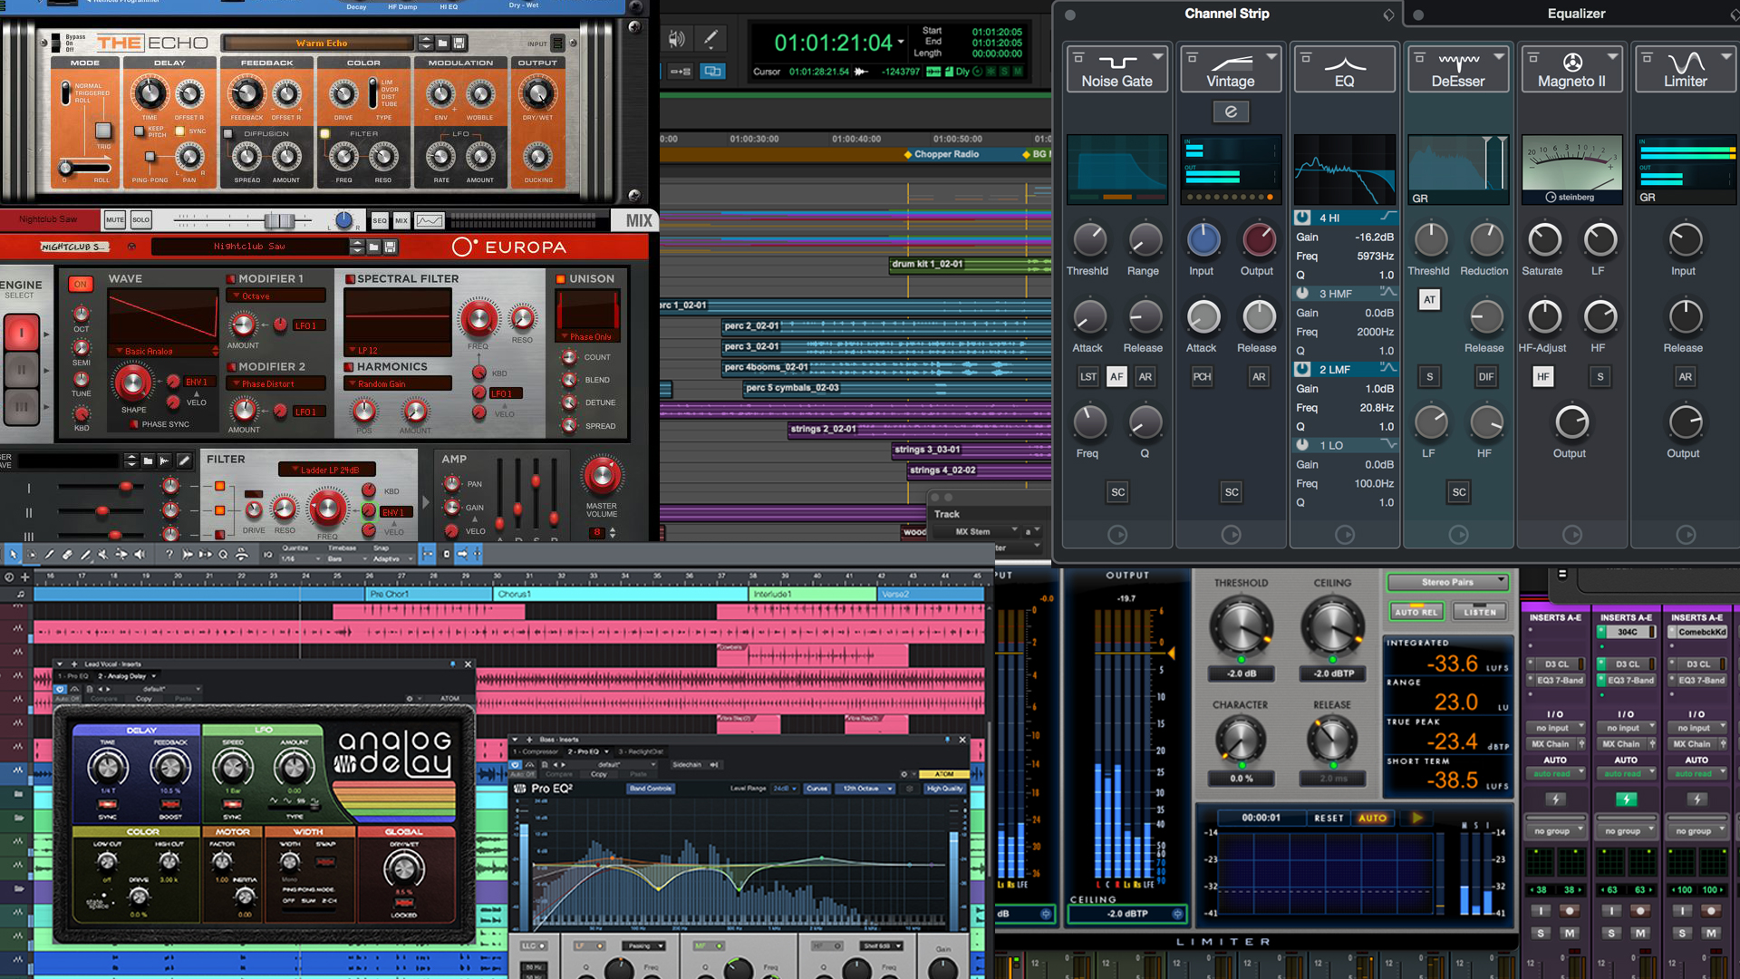This screenshot has height=979, width=1740.
Task: Click the 01:01:21:04 main timecode display
Action: tap(833, 43)
